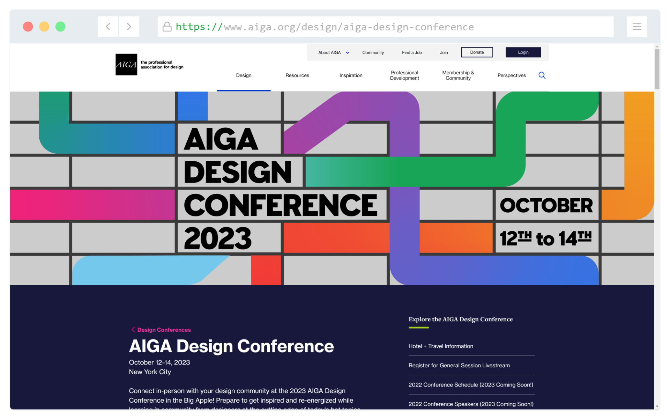This screenshot has height=419, width=670.
Task: Open Membership & Community menu
Action: point(458,75)
